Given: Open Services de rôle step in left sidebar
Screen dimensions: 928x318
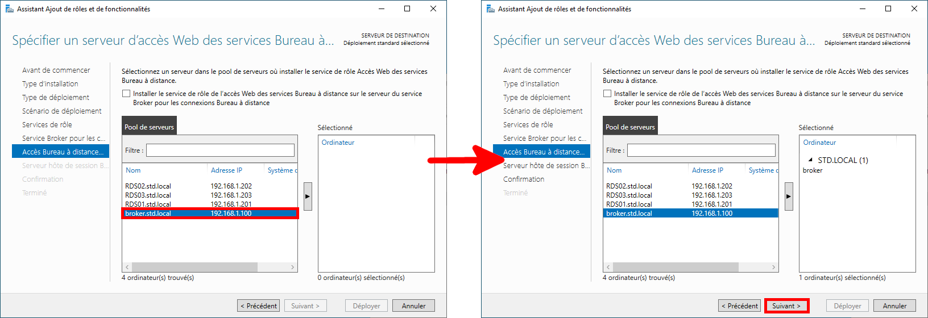Looking at the screenshot, I should [x=47, y=124].
